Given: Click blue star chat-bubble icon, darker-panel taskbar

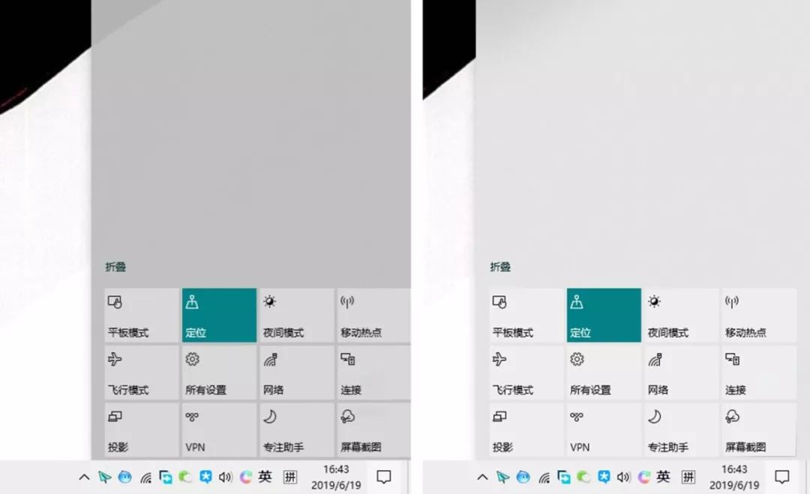Looking at the screenshot, I should (x=205, y=478).
